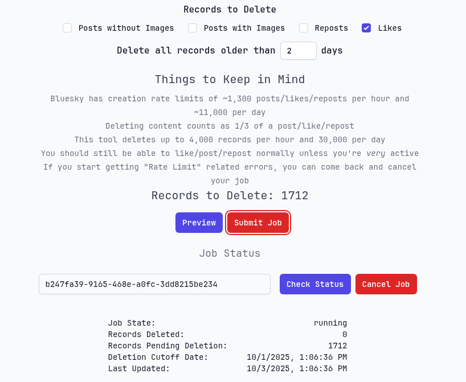This screenshot has height=382, width=466.
Task: Check the Reposts checkbox
Action: (x=304, y=28)
